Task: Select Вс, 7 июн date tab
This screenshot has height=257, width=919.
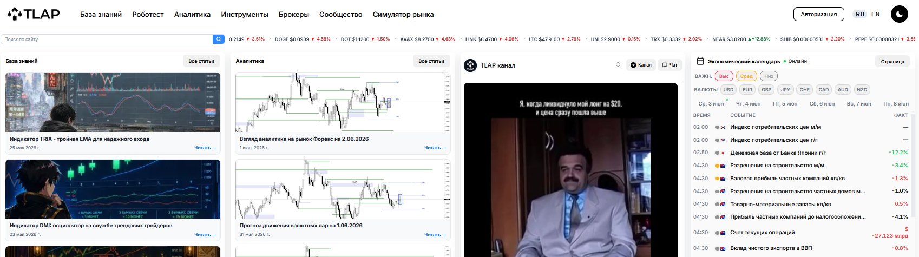Action: tap(859, 103)
